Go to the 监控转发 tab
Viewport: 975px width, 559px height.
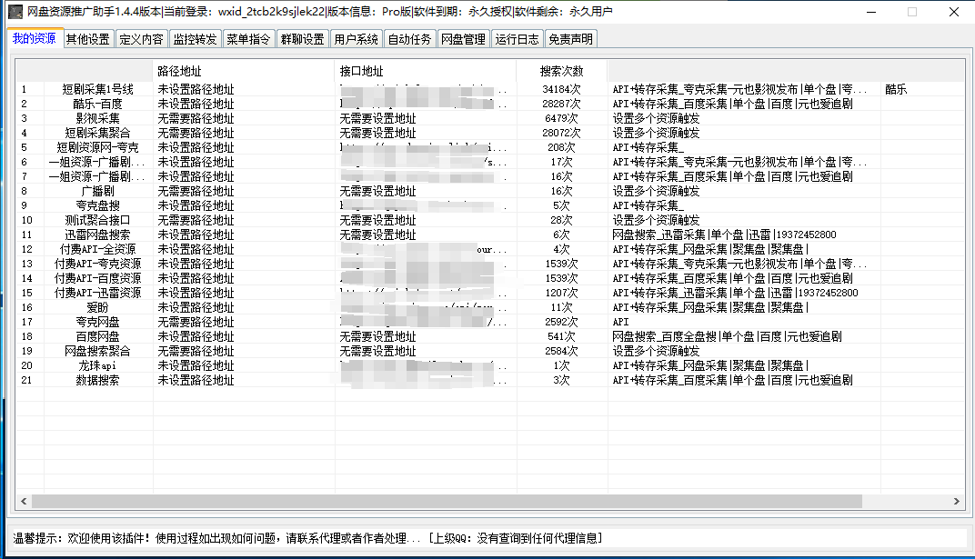[x=195, y=39]
